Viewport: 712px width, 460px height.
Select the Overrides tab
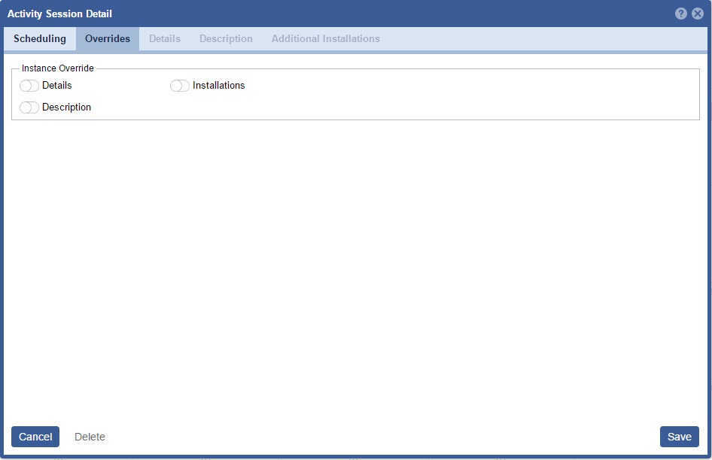(x=108, y=38)
